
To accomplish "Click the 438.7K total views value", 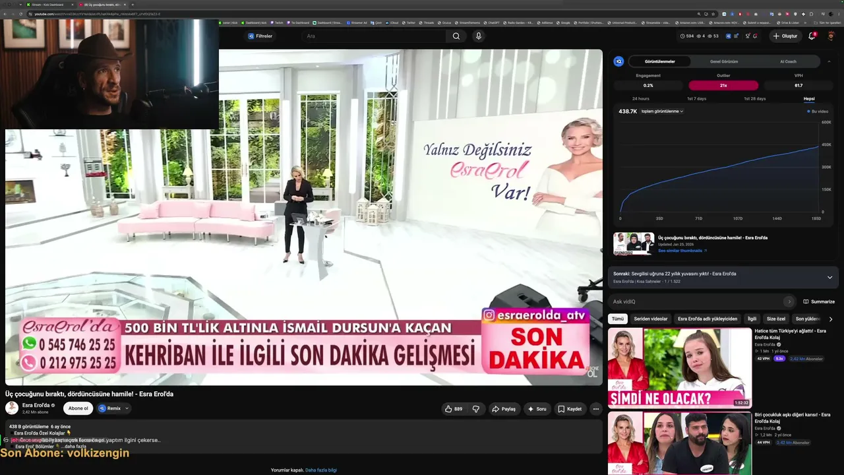I will pos(628,111).
